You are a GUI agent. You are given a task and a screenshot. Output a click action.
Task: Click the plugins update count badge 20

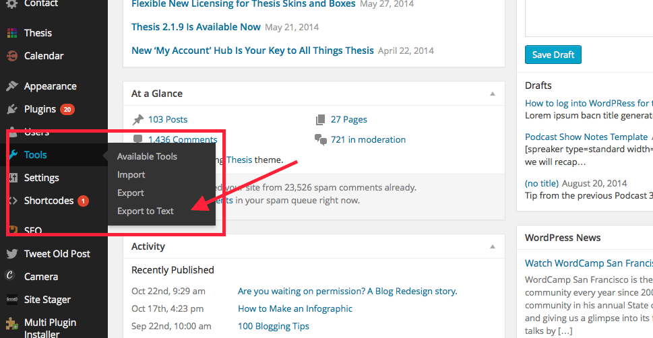coord(67,109)
